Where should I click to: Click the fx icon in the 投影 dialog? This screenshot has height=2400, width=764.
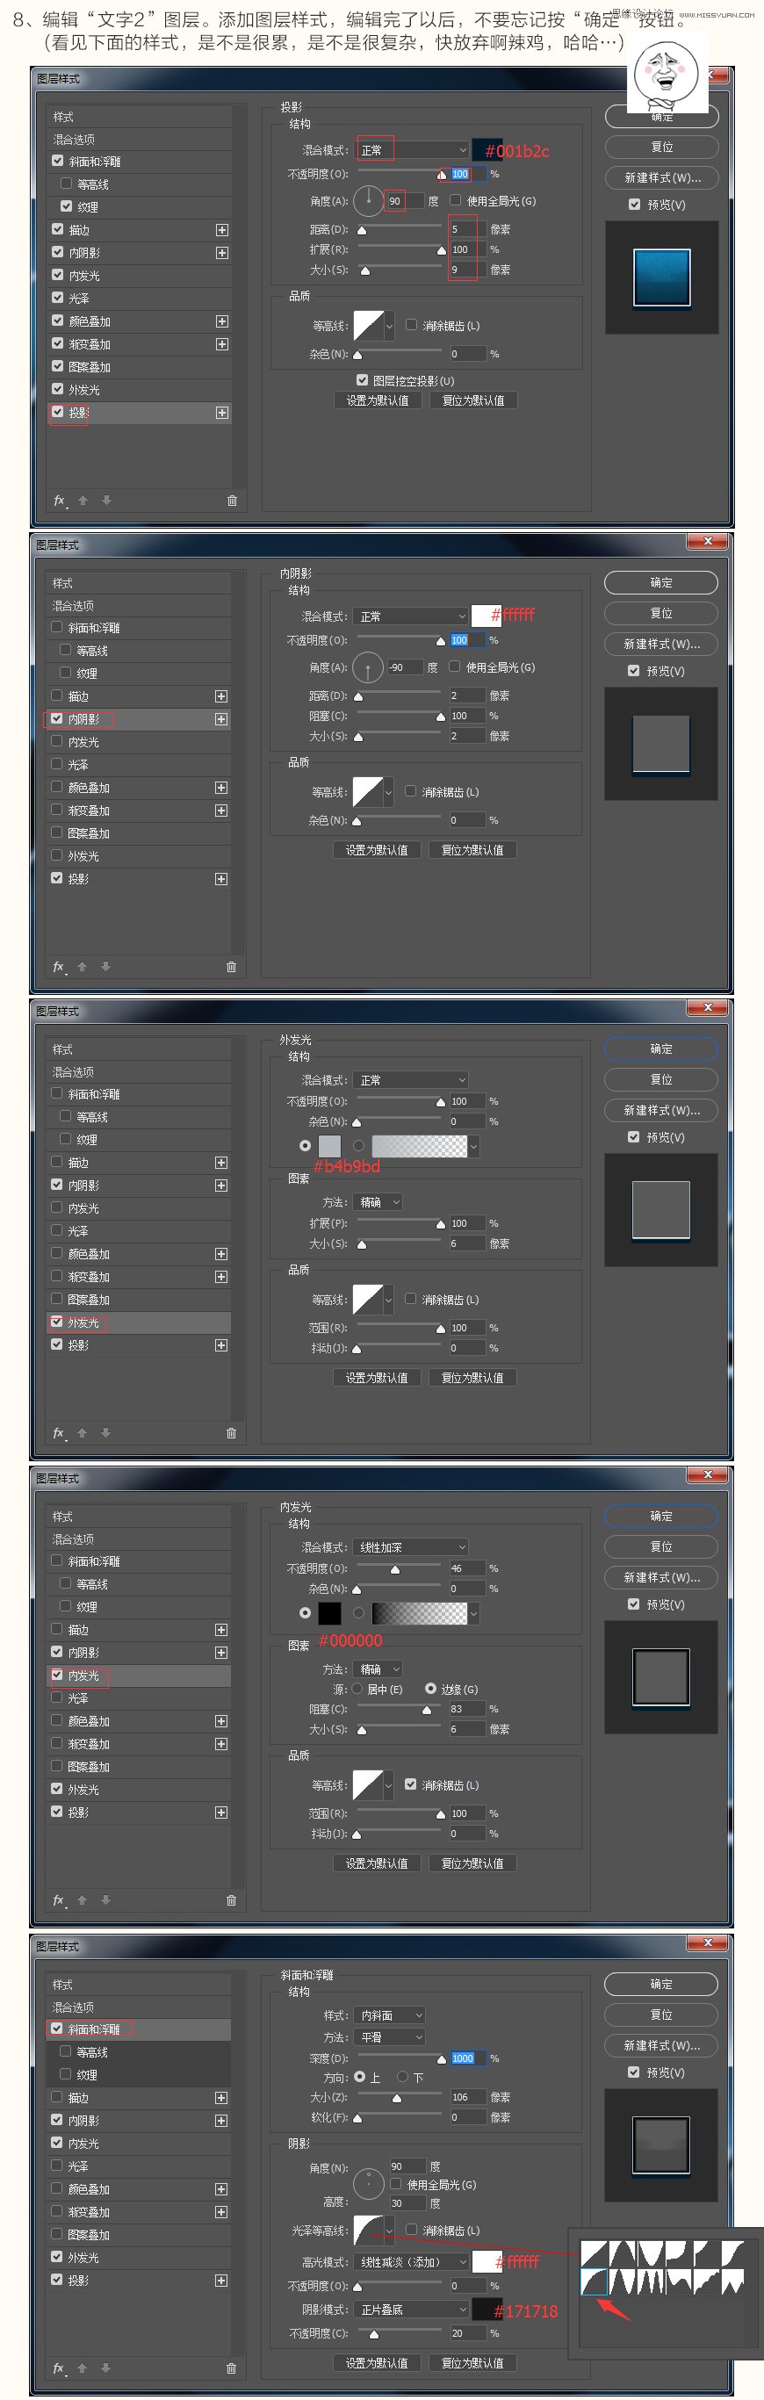(60, 501)
